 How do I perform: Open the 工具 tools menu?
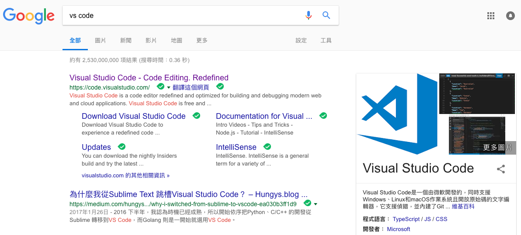tap(326, 41)
